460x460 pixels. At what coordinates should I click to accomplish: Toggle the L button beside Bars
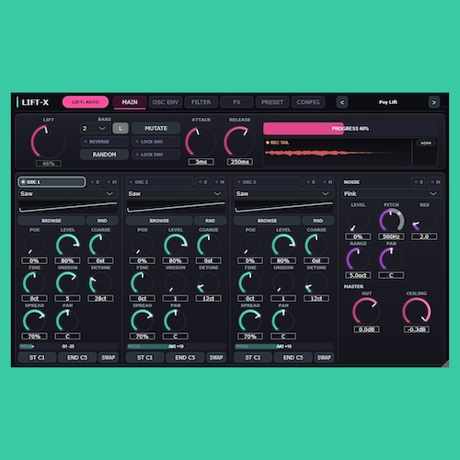(121, 128)
